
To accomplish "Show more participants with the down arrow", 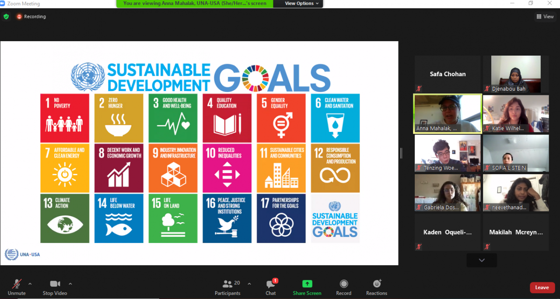I will click(x=482, y=260).
